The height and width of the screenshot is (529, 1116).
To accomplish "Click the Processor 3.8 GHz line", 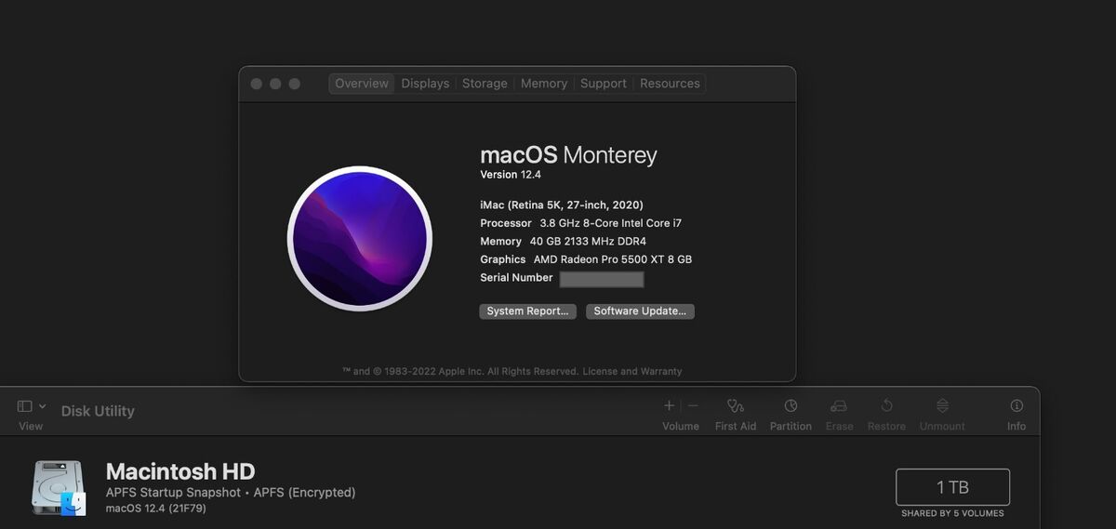I will [581, 223].
